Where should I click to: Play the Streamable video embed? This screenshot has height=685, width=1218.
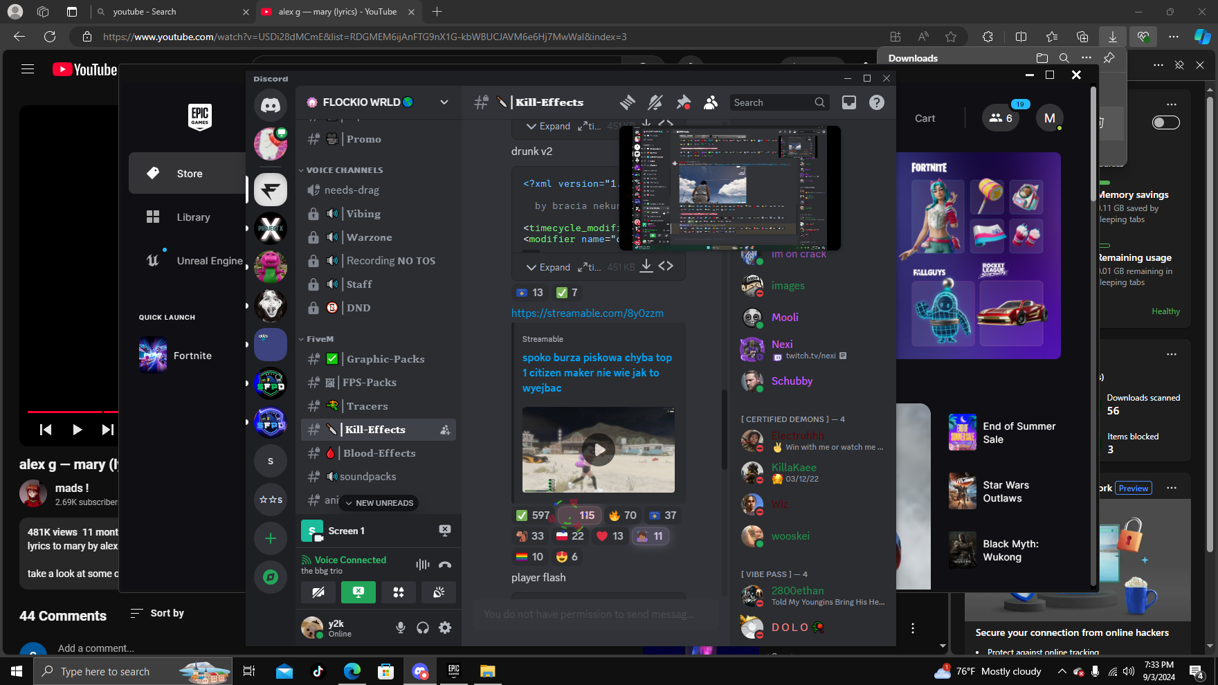point(599,450)
